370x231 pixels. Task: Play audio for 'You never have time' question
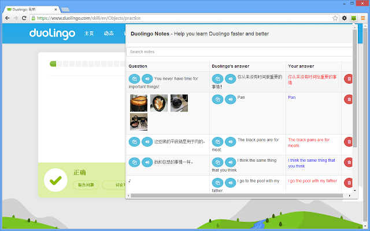[x=147, y=79]
